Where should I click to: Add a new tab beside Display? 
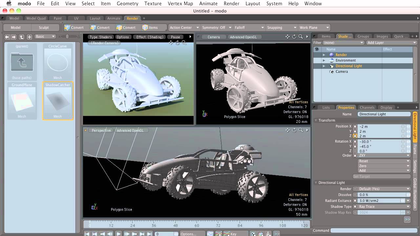tap(398, 108)
